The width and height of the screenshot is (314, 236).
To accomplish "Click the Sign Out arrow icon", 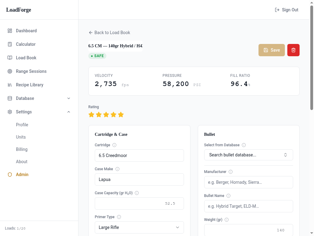I will pyautogui.click(x=277, y=10).
